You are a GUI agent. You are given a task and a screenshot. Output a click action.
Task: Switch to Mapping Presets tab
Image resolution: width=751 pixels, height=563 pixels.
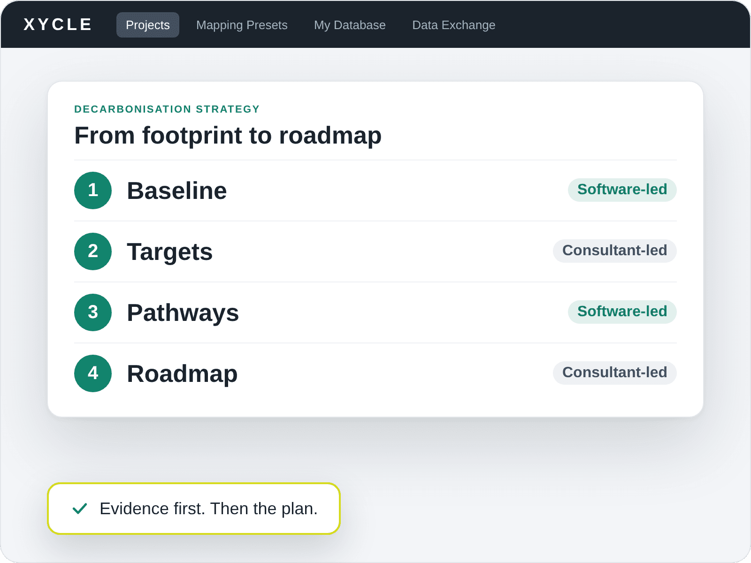pos(242,25)
